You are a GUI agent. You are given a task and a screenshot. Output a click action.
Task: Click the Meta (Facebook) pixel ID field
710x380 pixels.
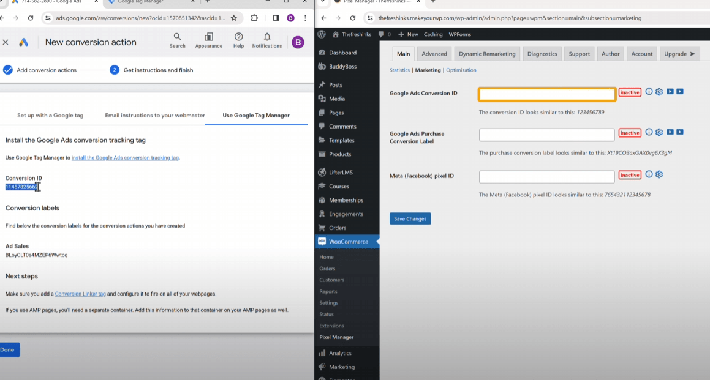coord(546,177)
